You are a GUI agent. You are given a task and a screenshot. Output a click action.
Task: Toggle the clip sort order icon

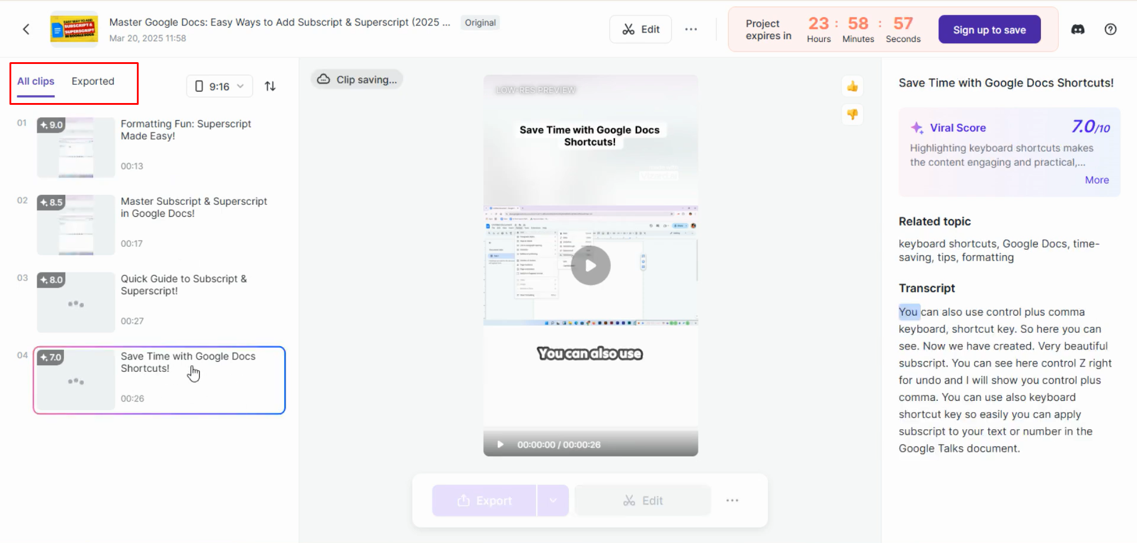270,86
